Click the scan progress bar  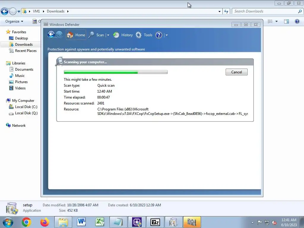pyautogui.click(x=116, y=72)
